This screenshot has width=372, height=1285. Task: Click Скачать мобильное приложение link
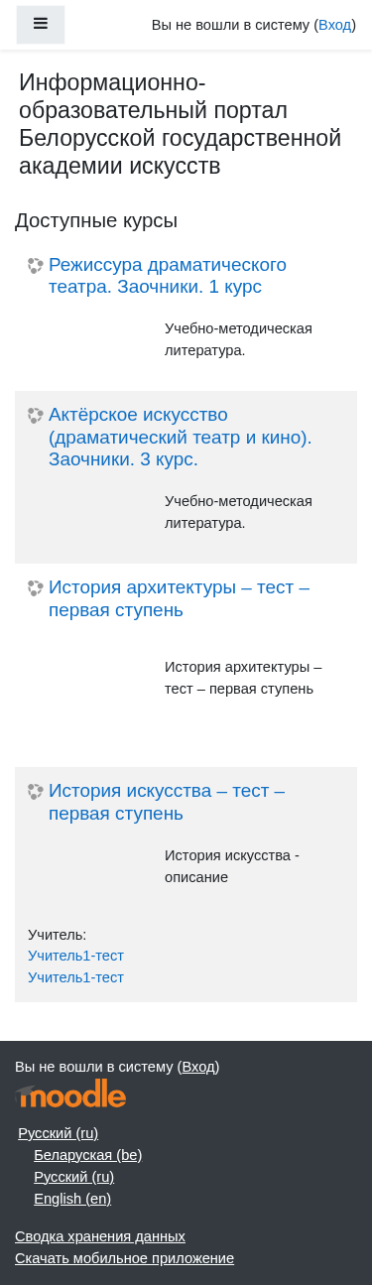tap(124, 1258)
